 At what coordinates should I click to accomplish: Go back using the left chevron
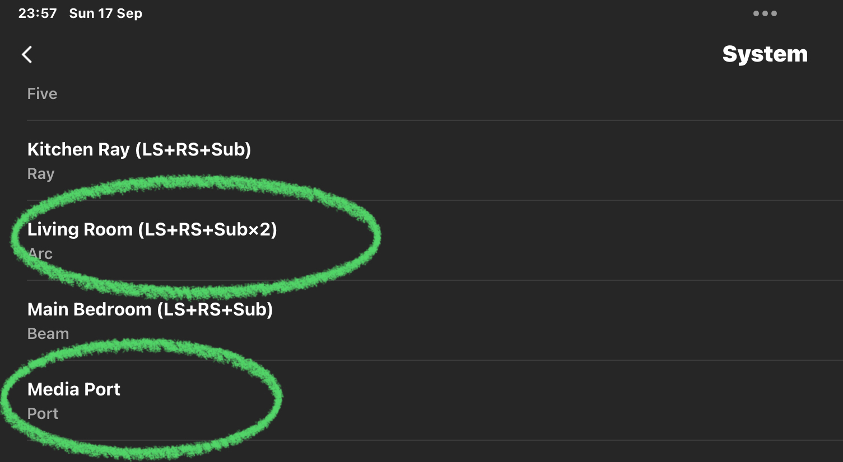[27, 54]
